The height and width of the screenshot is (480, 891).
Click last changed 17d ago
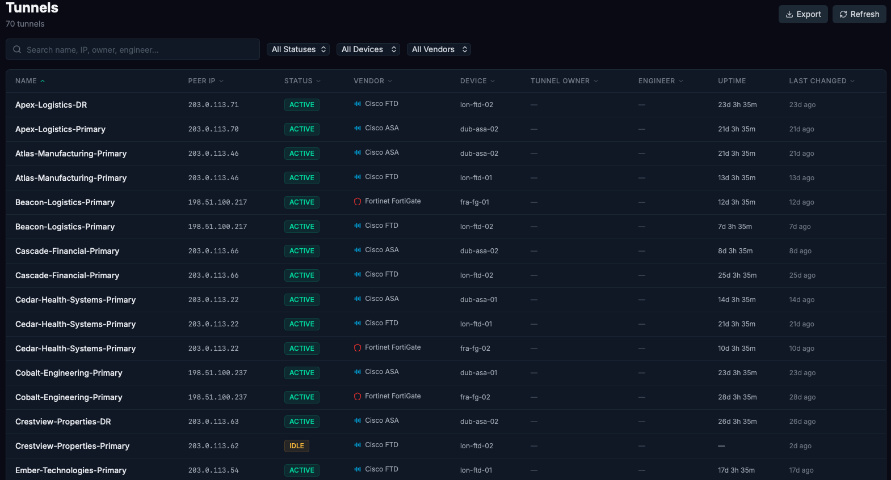[x=801, y=470]
